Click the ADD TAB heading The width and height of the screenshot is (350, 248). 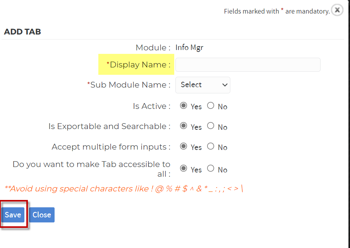22,32
